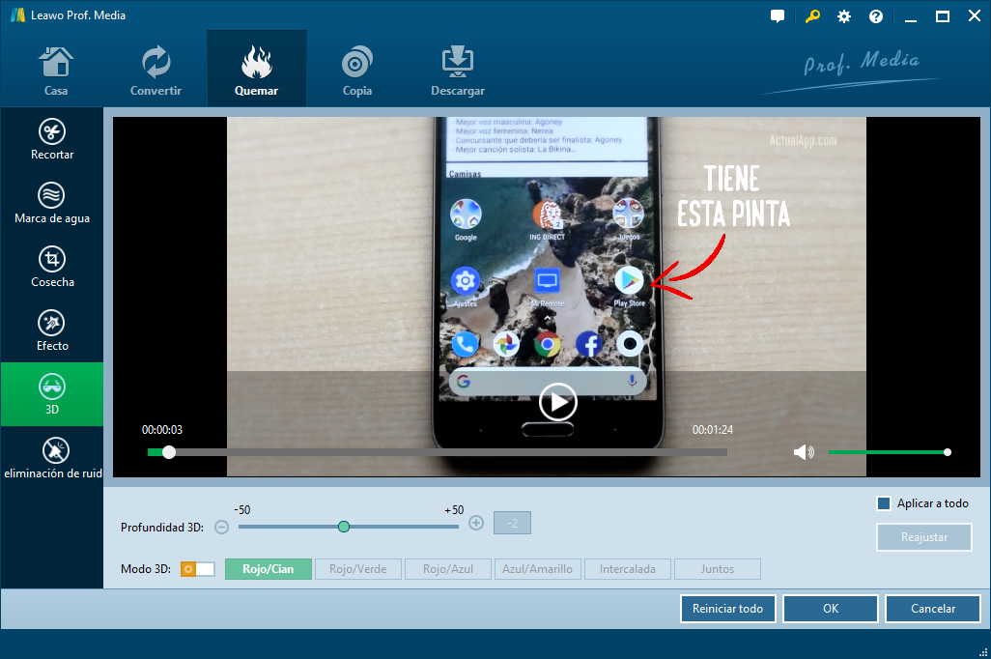The width and height of the screenshot is (991, 659).
Task: Play the video preview
Action: point(557,402)
